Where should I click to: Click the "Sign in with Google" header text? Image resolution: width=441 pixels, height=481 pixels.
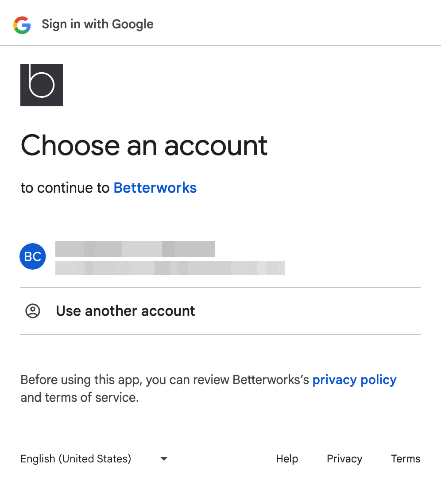(x=97, y=24)
